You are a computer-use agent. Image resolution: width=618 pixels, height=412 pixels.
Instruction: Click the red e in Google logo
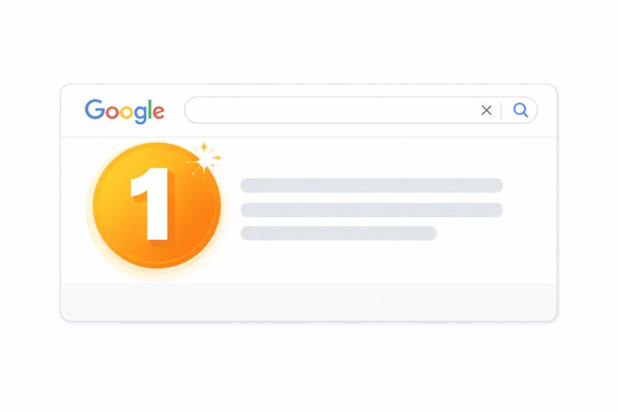coord(158,112)
